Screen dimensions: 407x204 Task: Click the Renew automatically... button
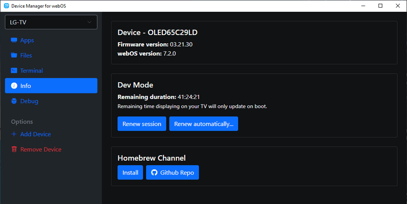203,124
